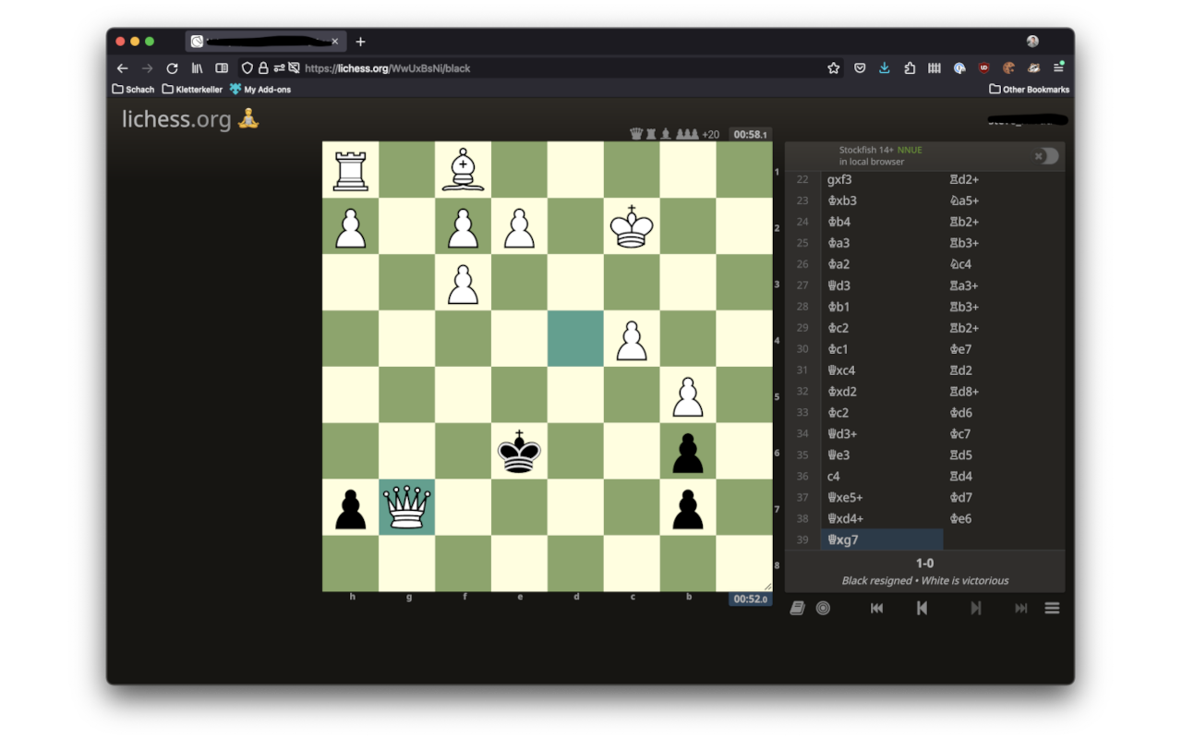This screenshot has width=1182, height=739.
Task: Click the fence-shaped extension icon
Action: tap(935, 68)
